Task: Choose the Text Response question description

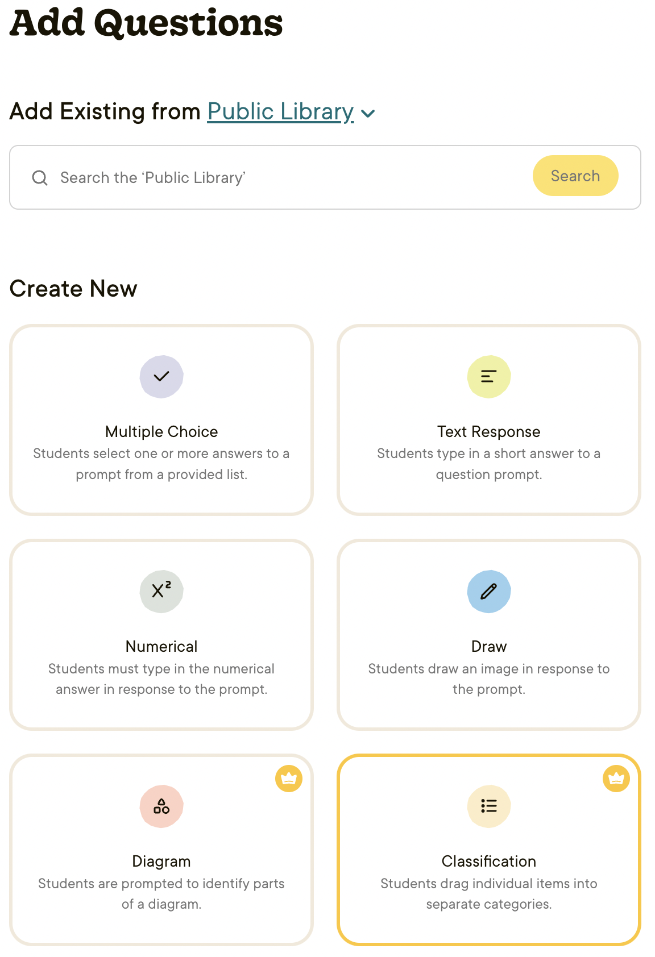Action: click(x=489, y=464)
